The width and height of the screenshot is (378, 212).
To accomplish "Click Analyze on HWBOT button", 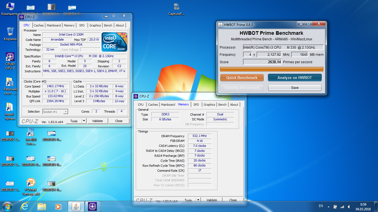I will coord(295,78).
